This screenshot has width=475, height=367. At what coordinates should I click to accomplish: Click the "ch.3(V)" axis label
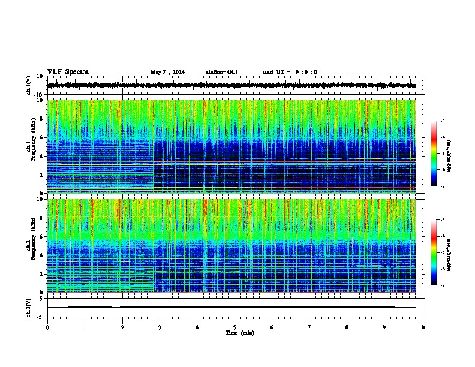[x=29, y=308]
